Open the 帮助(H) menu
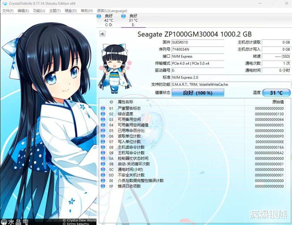The width and height of the screenshot is (292, 225). [x=87, y=11]
